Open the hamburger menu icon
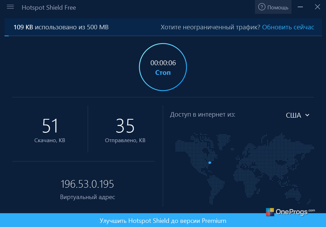The image size is (326, 227). (x=10, y=7)
